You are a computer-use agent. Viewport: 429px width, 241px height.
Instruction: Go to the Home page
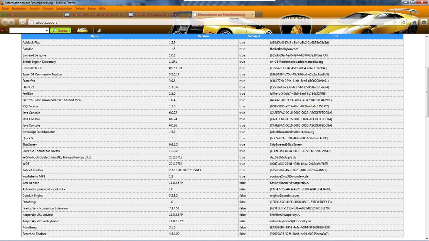point(414,22)
